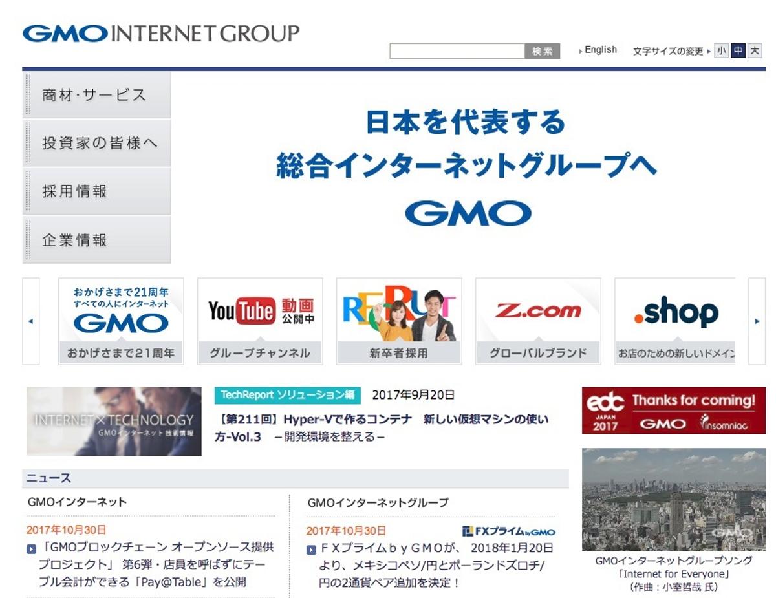Click the search input field
Screen dimensions: 776x598
[x=457, y=50]
